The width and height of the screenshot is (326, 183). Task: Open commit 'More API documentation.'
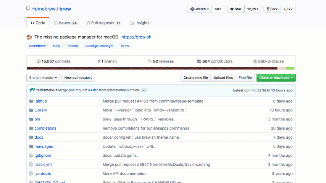125,173
